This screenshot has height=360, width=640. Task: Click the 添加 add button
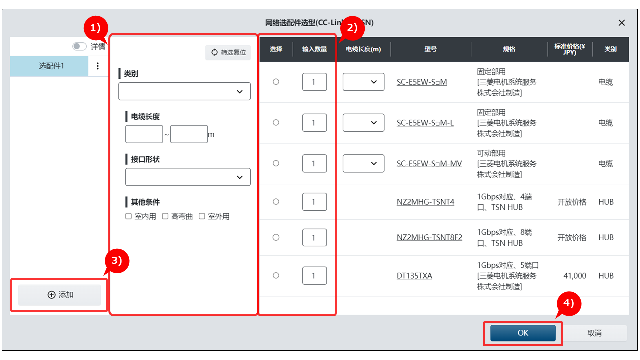click(60, 295)
